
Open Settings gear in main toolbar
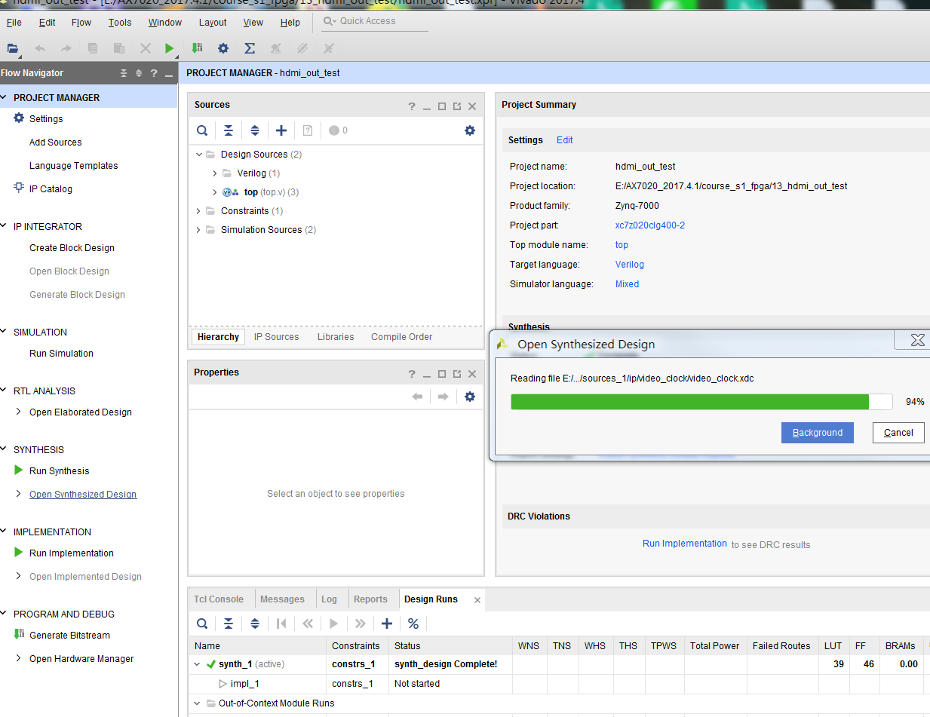pyautogui.click(x=223, y=48)
